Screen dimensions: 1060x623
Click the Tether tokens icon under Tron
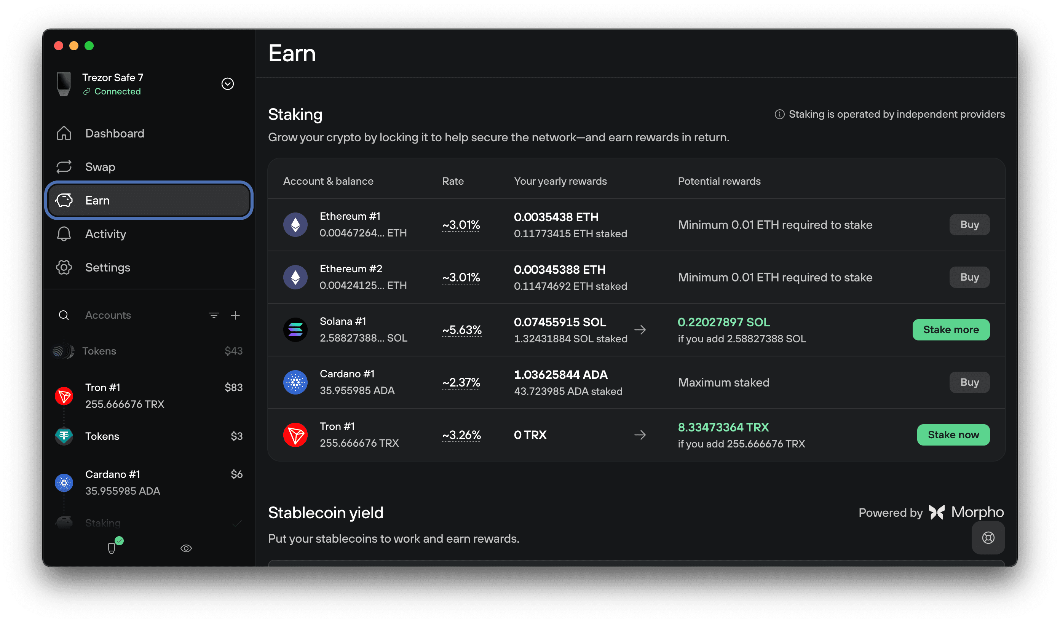pos(64,436)
